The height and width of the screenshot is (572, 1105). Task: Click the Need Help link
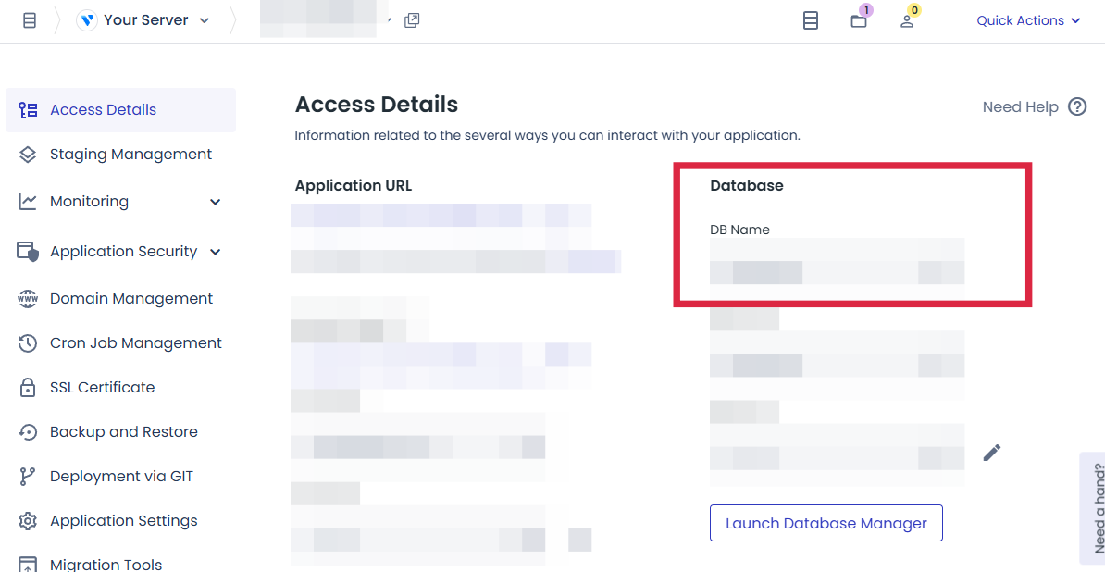pos(1021,107)
